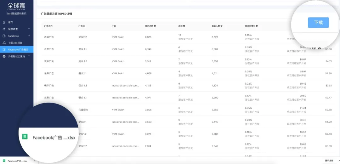Click the 全球赢 logo at top left
340x164 pixels.
16,6
